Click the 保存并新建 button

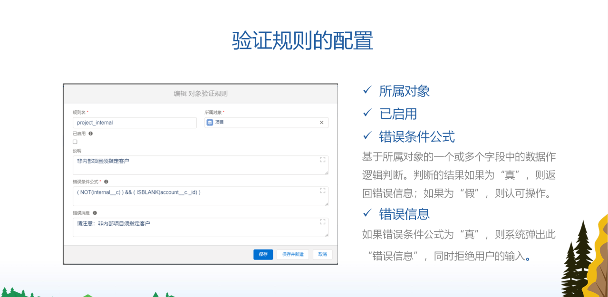pos(292,254)
